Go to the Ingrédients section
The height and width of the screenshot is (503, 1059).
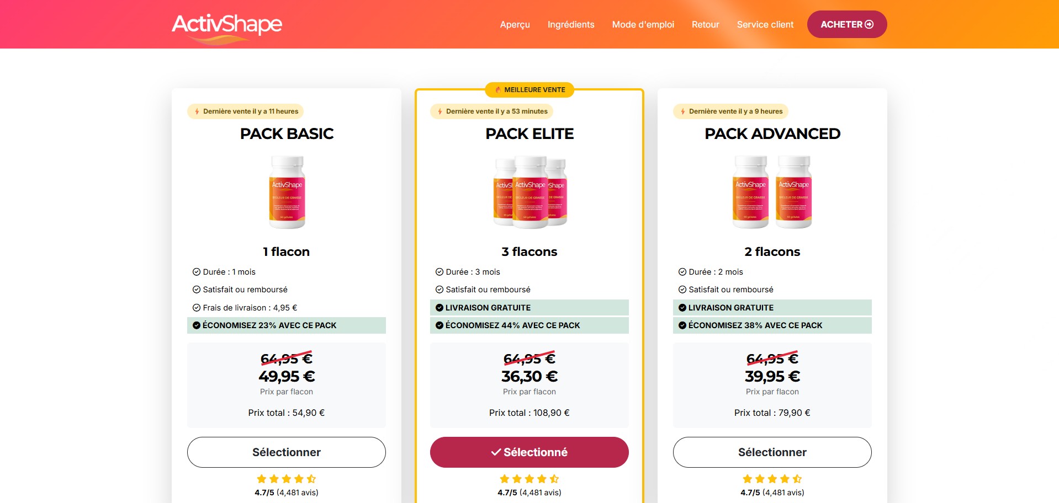coord(571,25)
